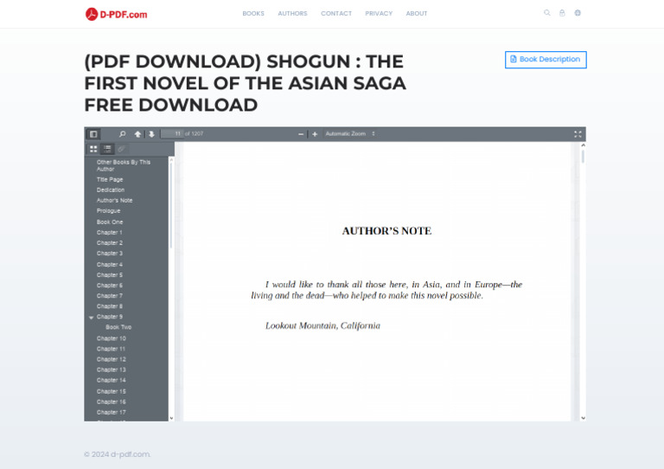Image resolution: width=664 pixels, height=469 pixels.
Task: Click the AUTHOR'S NOTE heading text
Action: pos(386,231)
